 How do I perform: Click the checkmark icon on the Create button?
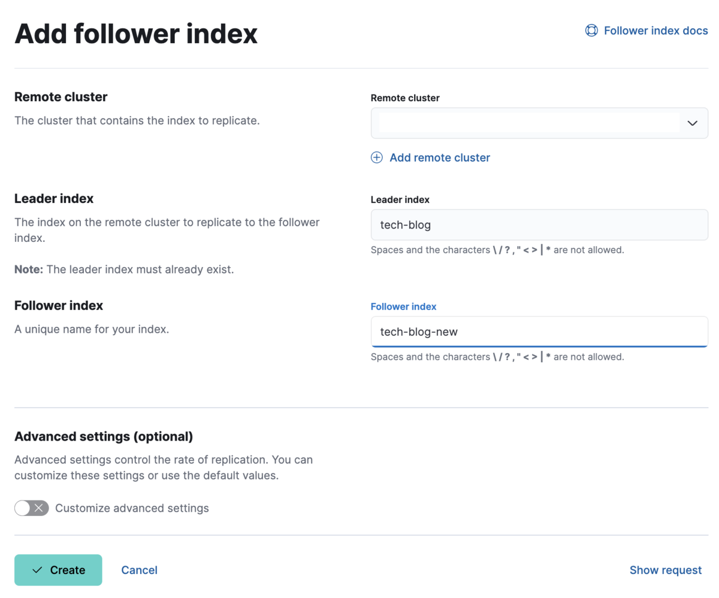point(38,570)
